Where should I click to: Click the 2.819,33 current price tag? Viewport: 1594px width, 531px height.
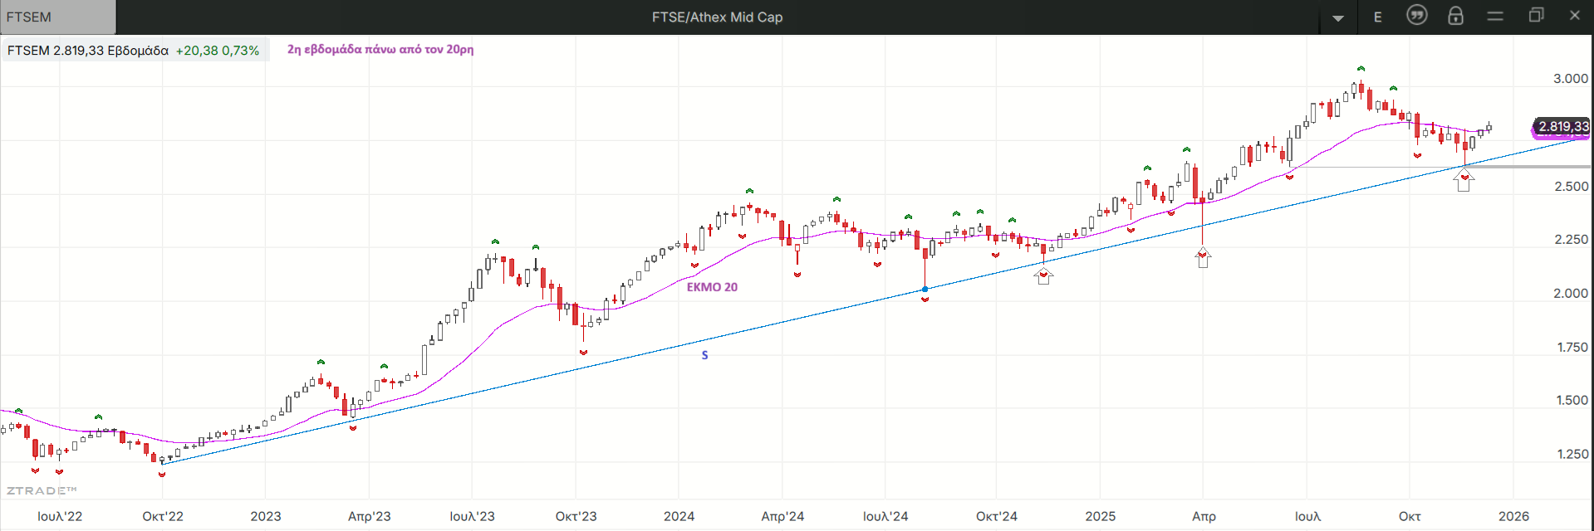point(1562,127)
